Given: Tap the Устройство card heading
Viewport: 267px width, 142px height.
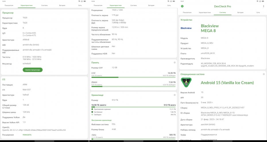Looking at the screenshot, I should click(x=186, y=20).
